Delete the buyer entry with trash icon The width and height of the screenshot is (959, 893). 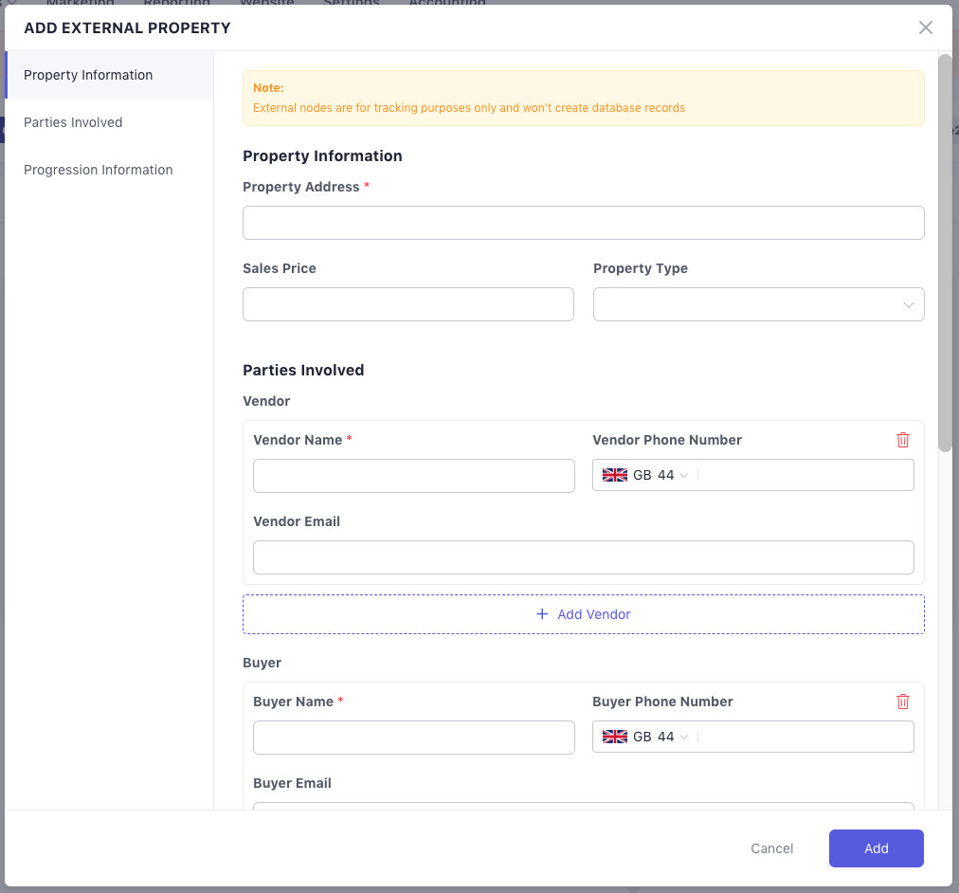tap(903, 702)
